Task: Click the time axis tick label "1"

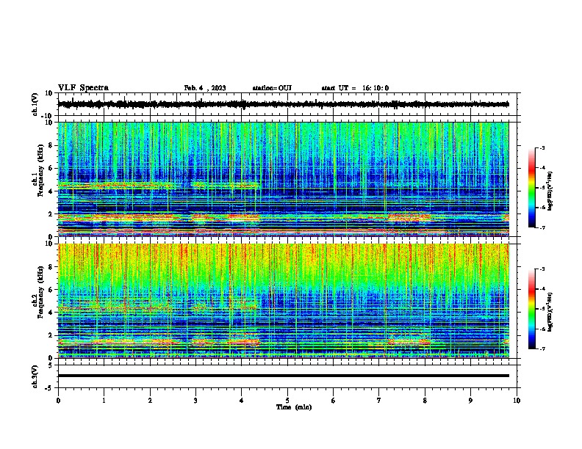Action: point(104,401)
